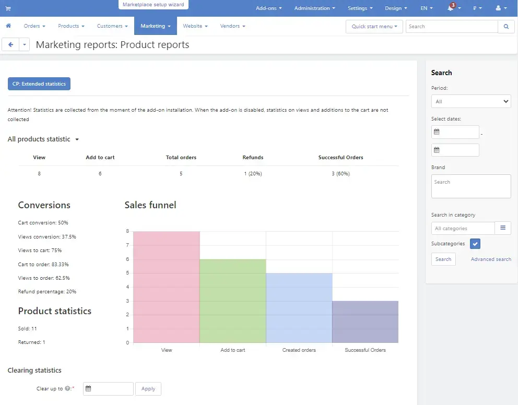
Task: Click the Brand search input field
Action: [x=470, y=186]
